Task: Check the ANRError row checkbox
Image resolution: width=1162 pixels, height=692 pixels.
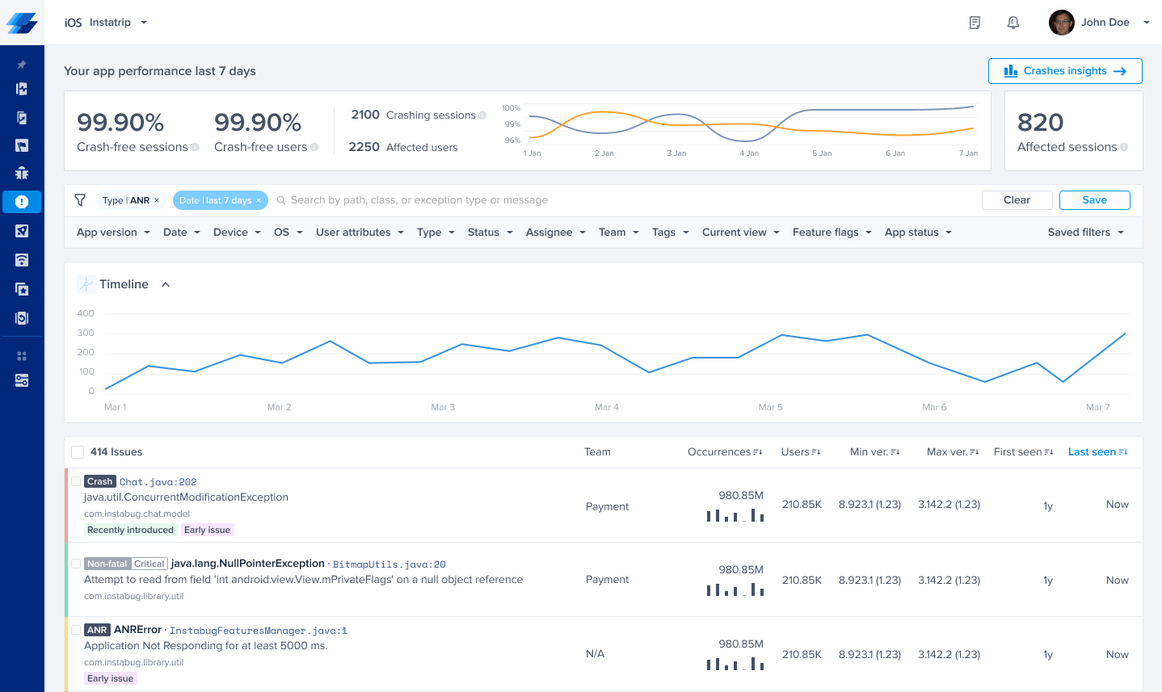Action: point(76,630)
